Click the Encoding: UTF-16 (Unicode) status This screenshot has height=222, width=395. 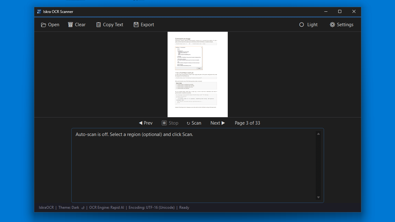tap(152, 208)
